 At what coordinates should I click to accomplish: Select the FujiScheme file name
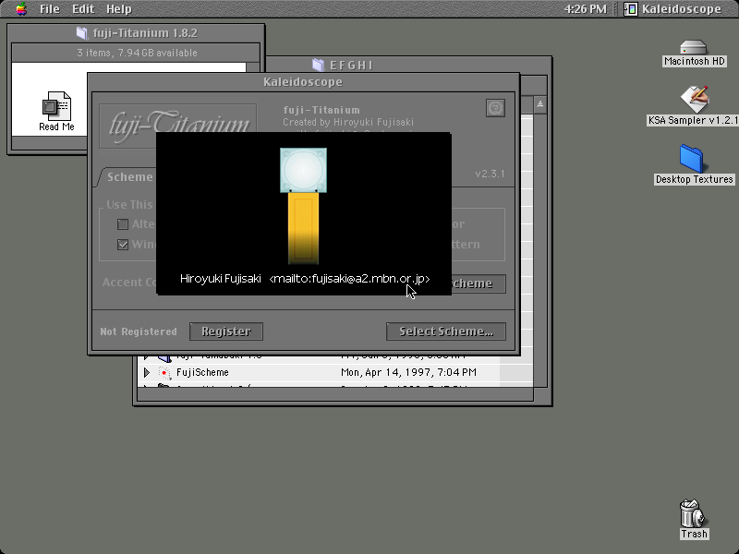coord(202,372)
